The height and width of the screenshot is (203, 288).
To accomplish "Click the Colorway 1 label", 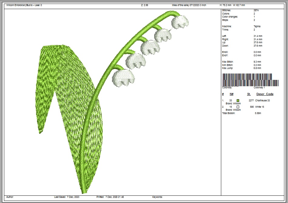I will point(259,87).
